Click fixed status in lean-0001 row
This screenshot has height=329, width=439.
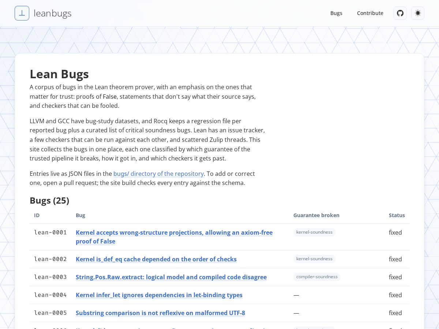395,232
